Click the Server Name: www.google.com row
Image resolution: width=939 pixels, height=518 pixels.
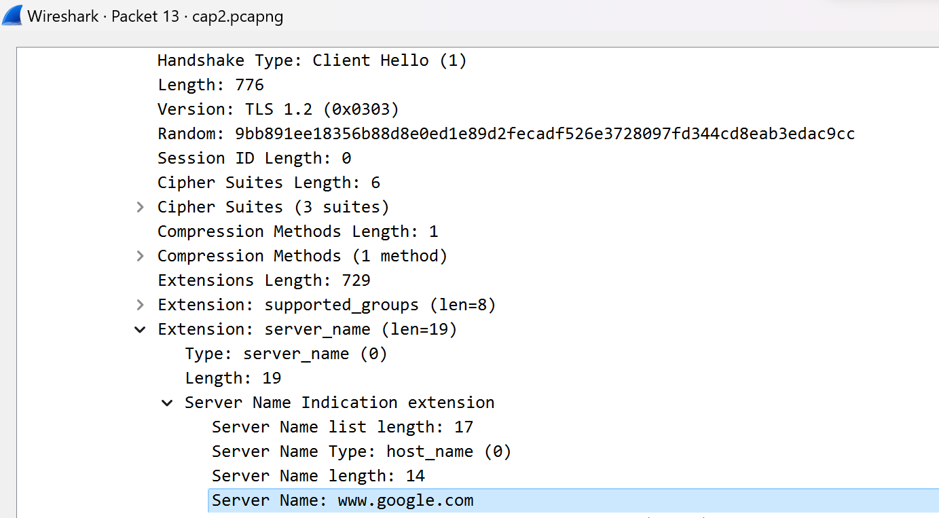click(x=342, y=501)
